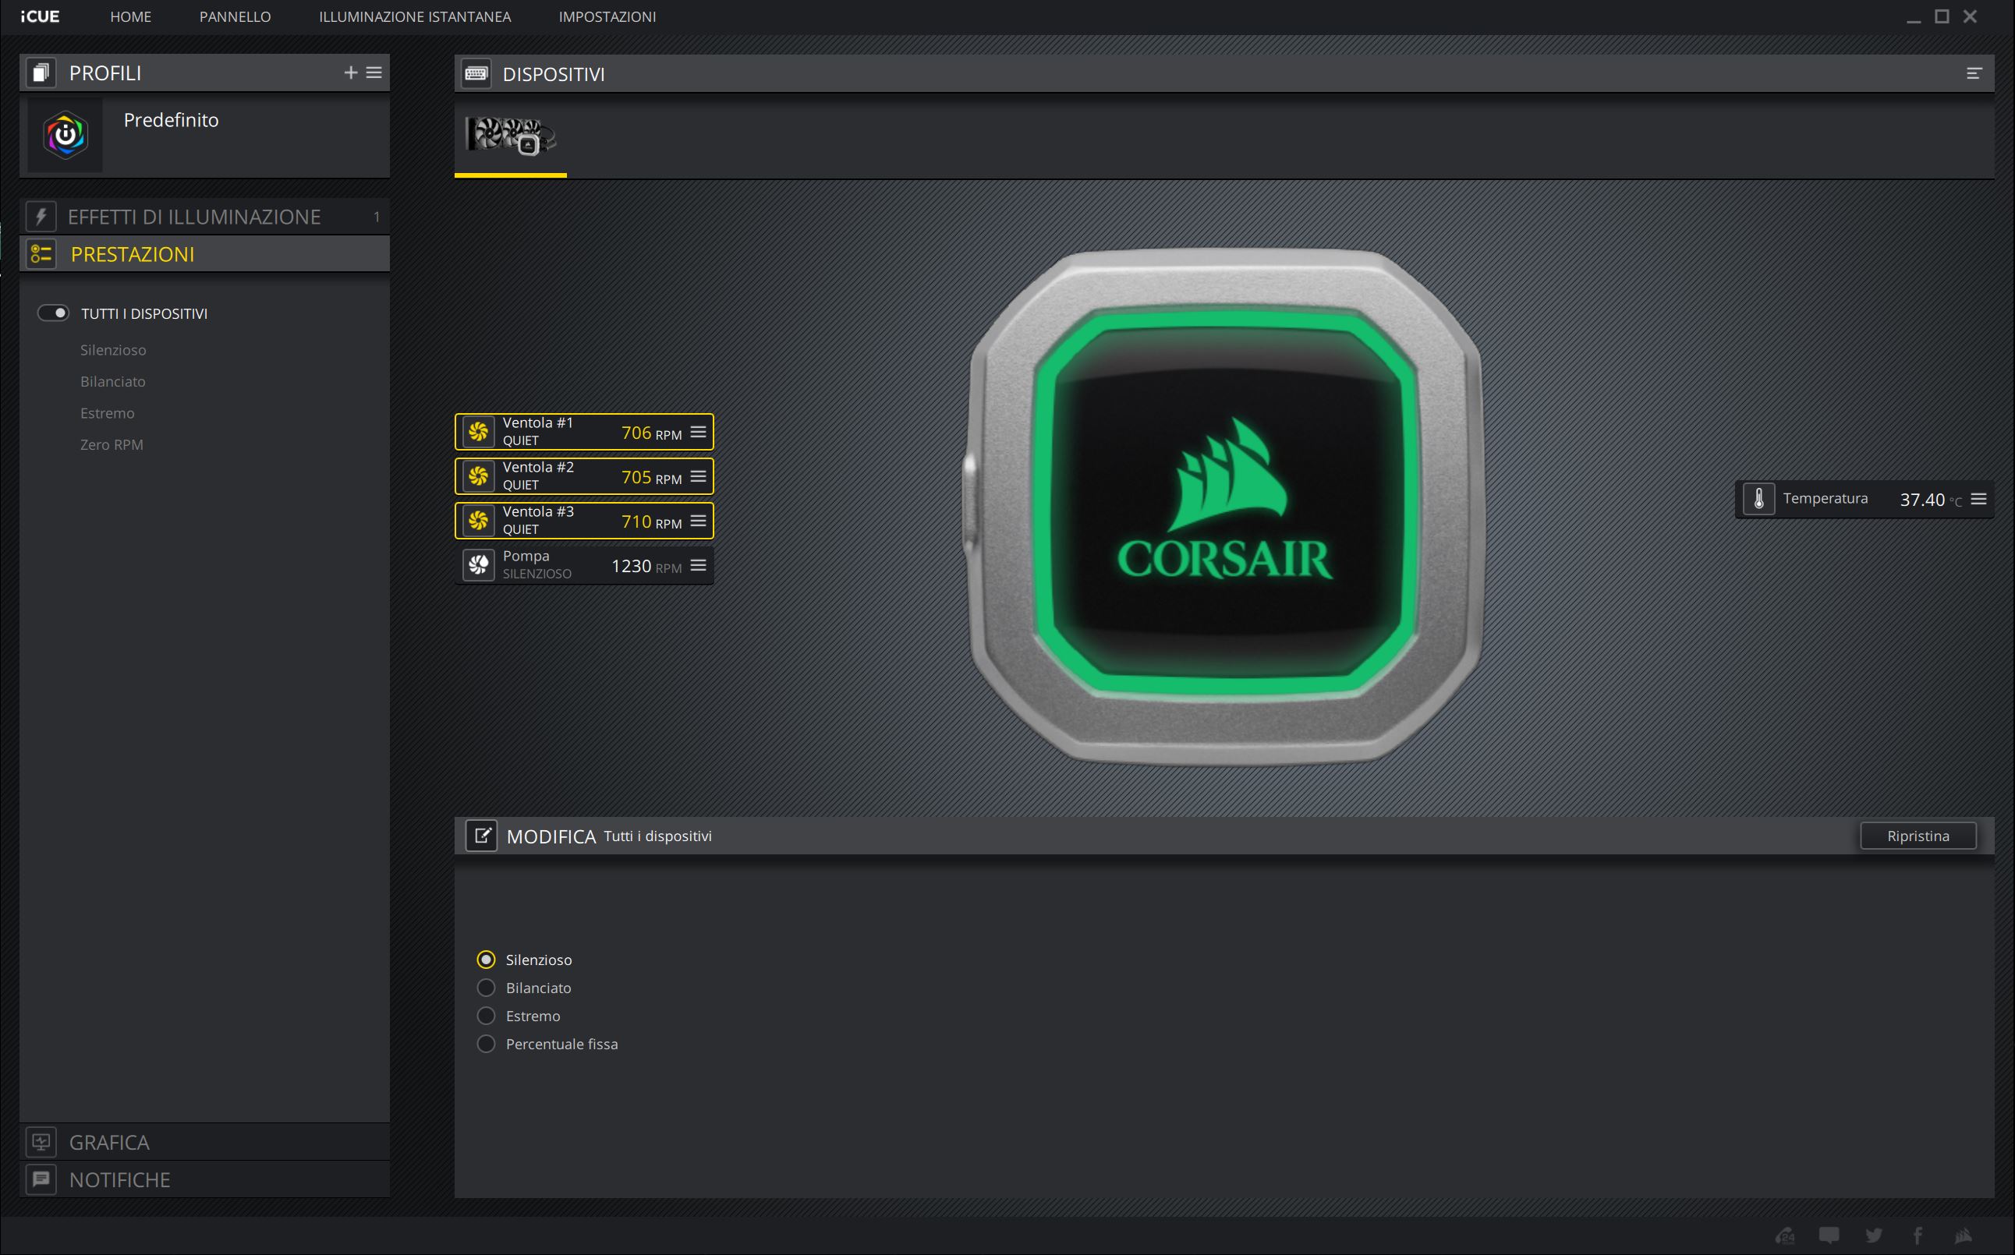
Task: Select the liquid cooler device tab
Action: 511,136
